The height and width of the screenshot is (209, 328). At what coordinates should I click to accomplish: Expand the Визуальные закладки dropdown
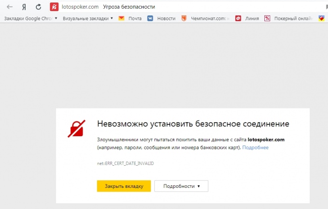point(88,18)
